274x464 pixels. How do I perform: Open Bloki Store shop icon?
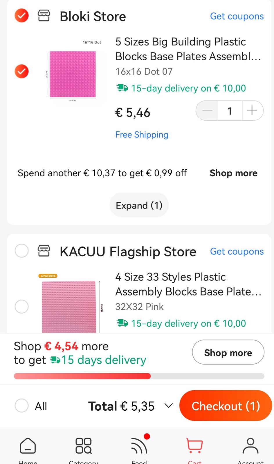(x=44, y=16)
